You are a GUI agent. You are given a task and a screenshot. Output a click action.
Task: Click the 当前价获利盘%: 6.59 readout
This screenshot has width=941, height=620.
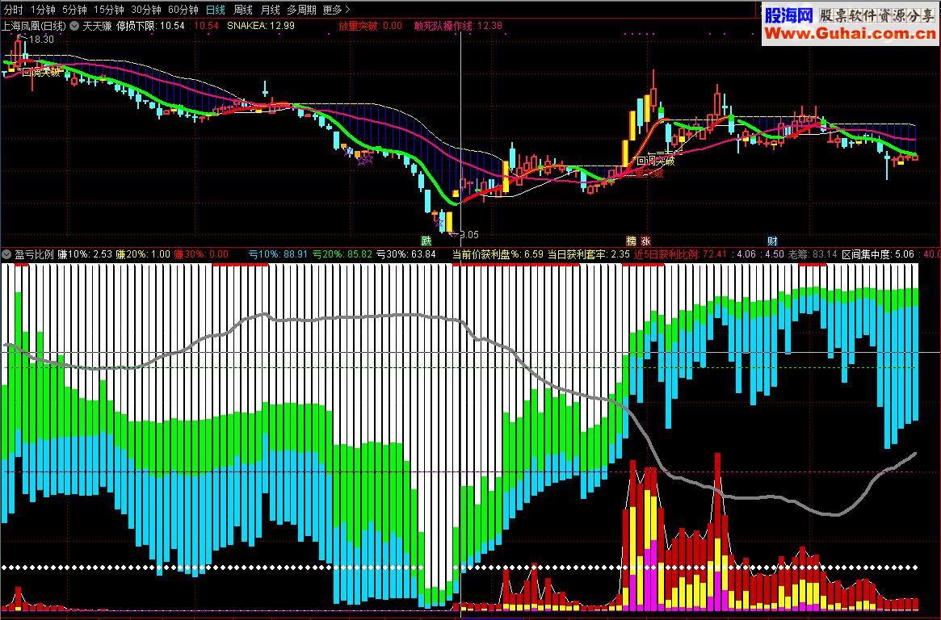pos(498,254)
